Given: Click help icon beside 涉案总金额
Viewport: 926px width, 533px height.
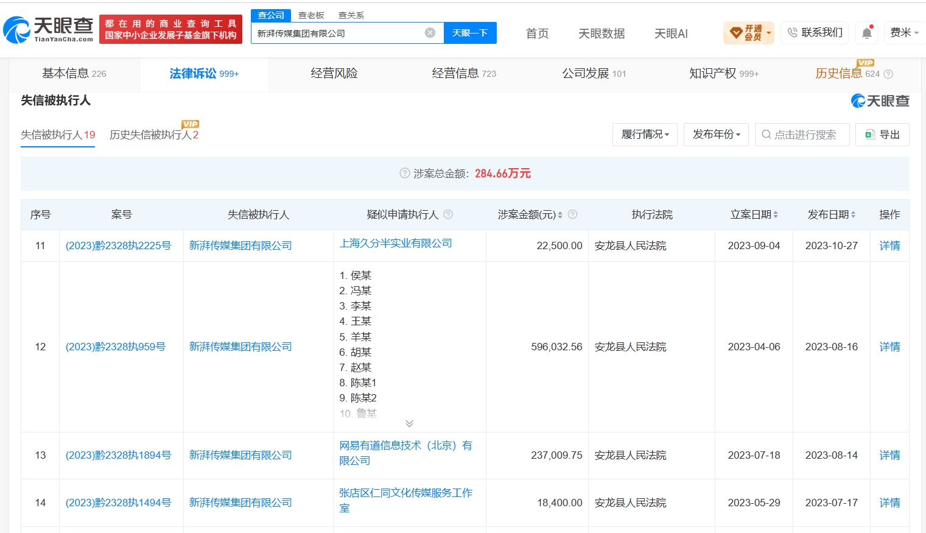Looking at the screenshot, I should tap(404, 173).
